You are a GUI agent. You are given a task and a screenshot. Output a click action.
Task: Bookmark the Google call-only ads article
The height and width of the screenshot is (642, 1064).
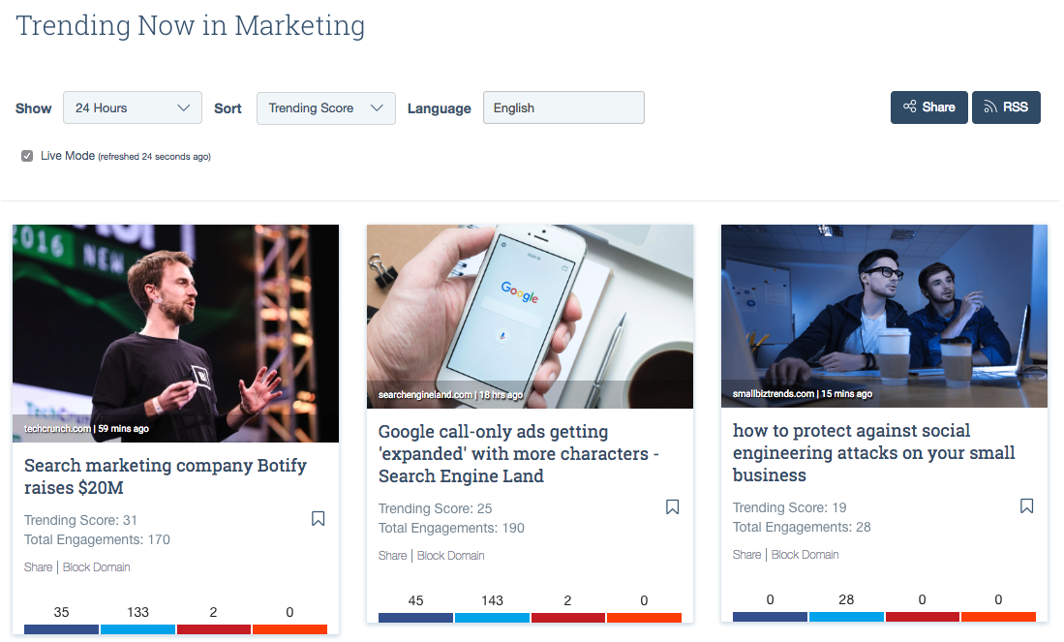(673, 507)
